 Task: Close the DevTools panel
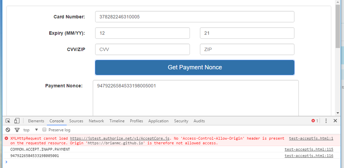click(x=335, y=121)
